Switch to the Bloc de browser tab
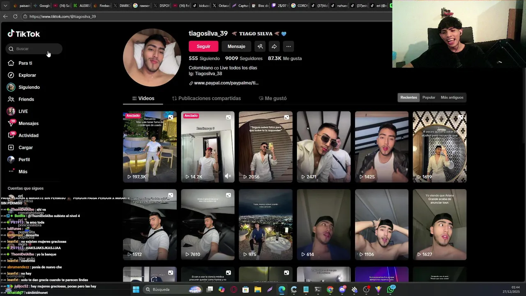Screen dimensions: 526x296 click(261, 6)
